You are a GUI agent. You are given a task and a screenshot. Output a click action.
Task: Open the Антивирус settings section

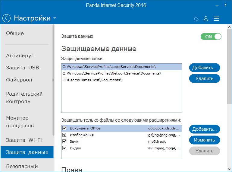[20, 56]
